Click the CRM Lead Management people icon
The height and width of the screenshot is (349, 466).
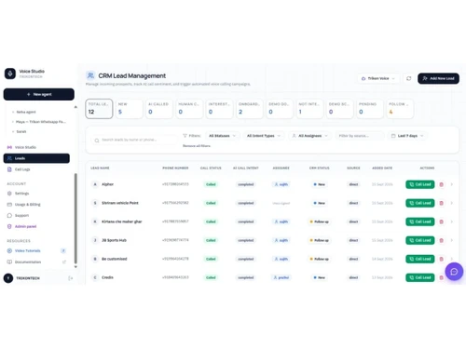click(90, 75)
